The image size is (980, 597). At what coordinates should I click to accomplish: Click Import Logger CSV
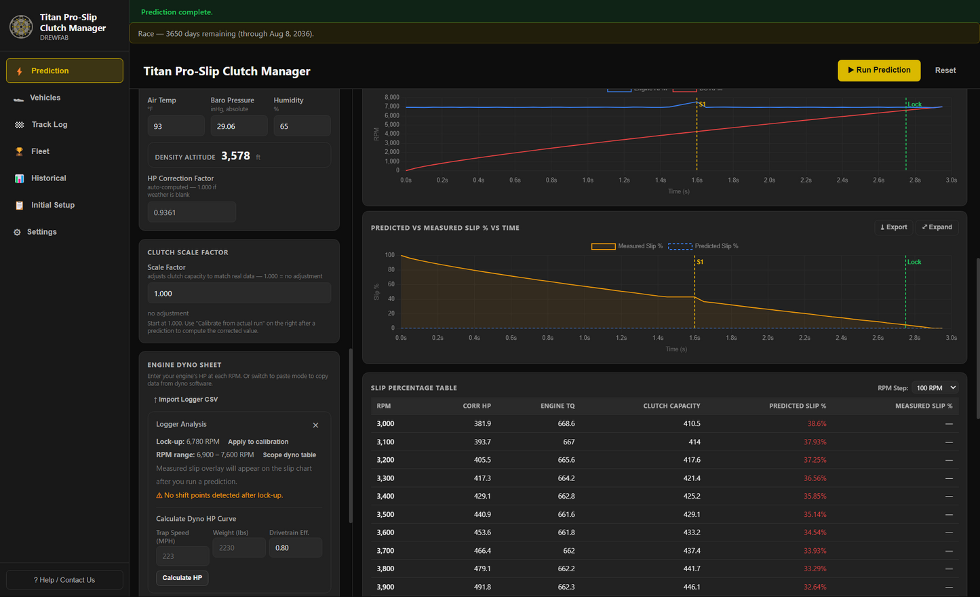(186, 400)
